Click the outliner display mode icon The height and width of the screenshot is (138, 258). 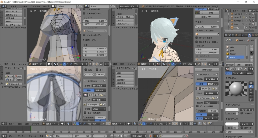point(228,11)
